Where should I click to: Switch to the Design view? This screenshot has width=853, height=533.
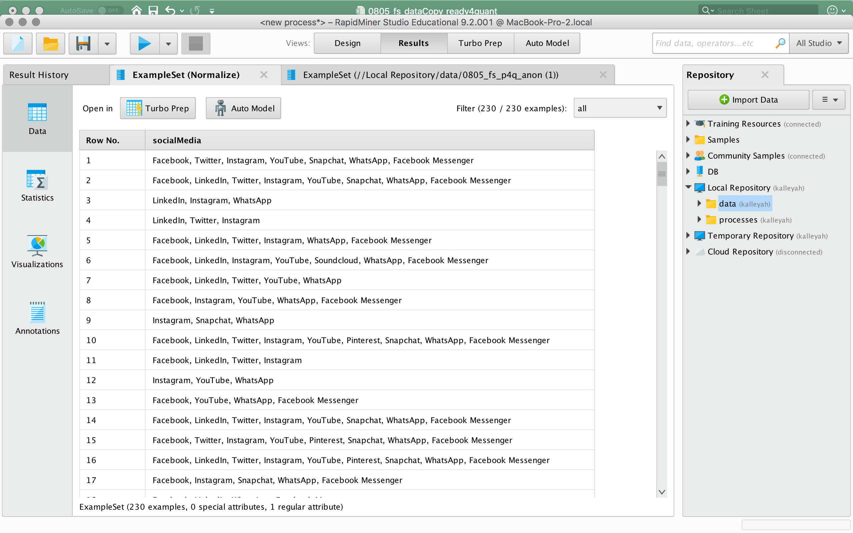pos(347,43)
